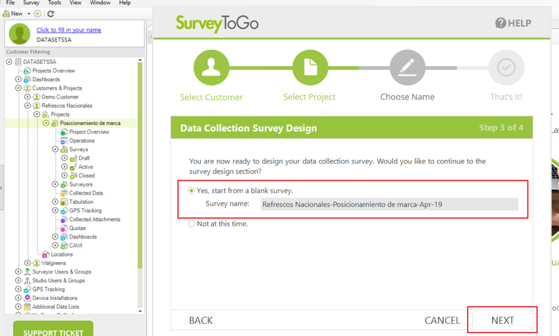This screenshot has height=336, width=559.
Task: Select the Projects Overview tree item icon
Action: click(x=27, y=71)
